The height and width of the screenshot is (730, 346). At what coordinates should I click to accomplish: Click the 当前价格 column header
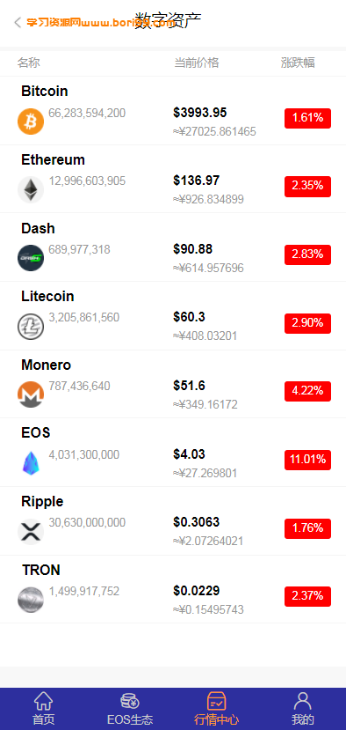pos(197,63)
